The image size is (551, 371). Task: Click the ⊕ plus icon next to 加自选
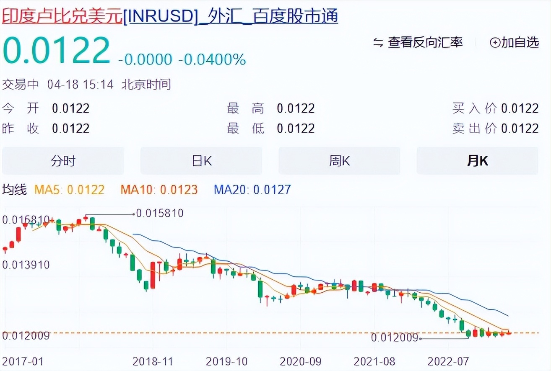(x=495, y=42)
